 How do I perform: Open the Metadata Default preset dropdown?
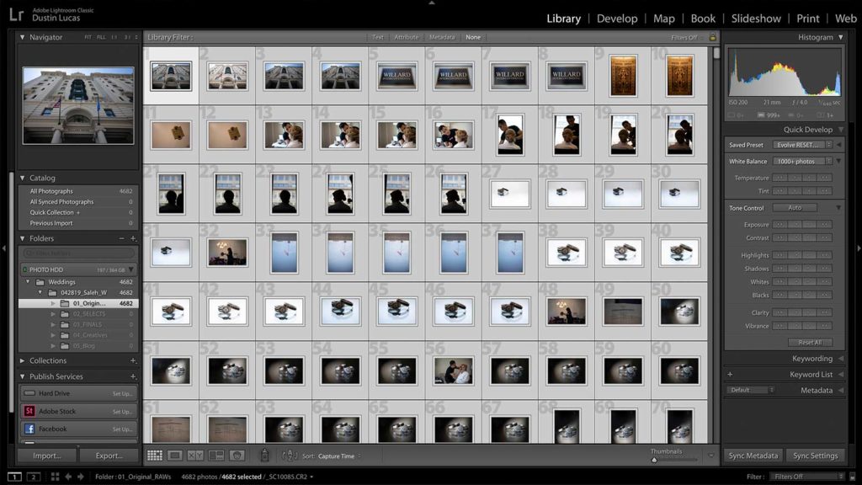tap(750, 390)
